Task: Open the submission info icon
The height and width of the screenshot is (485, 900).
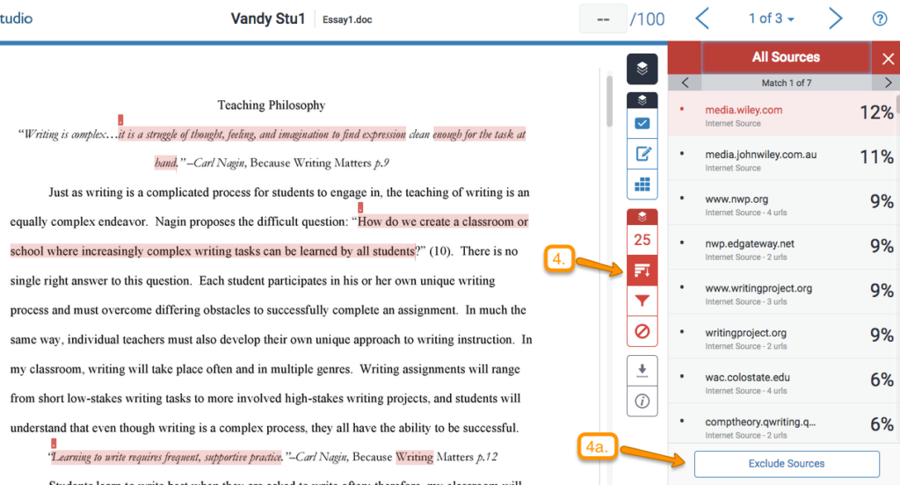Action: tap(642, 401)
